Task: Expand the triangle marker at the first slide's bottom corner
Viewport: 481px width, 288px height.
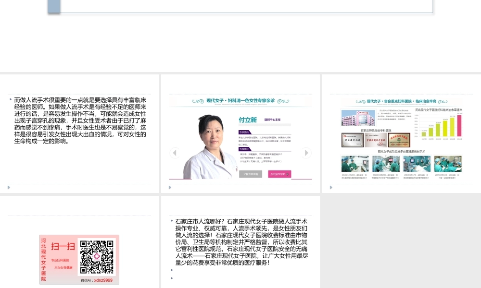Action: click(8, 187)
